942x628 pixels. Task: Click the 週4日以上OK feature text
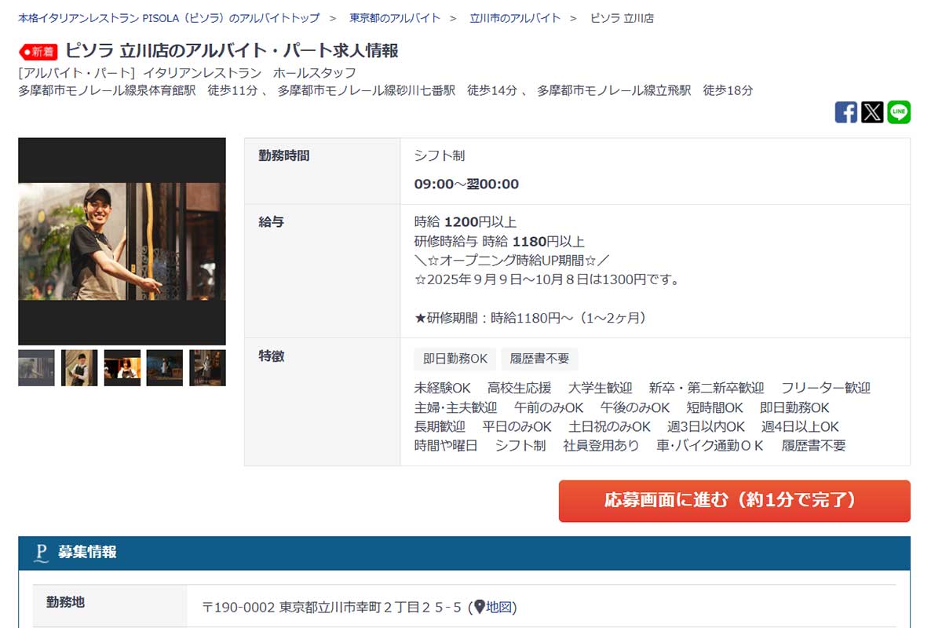tap(800, 426)
